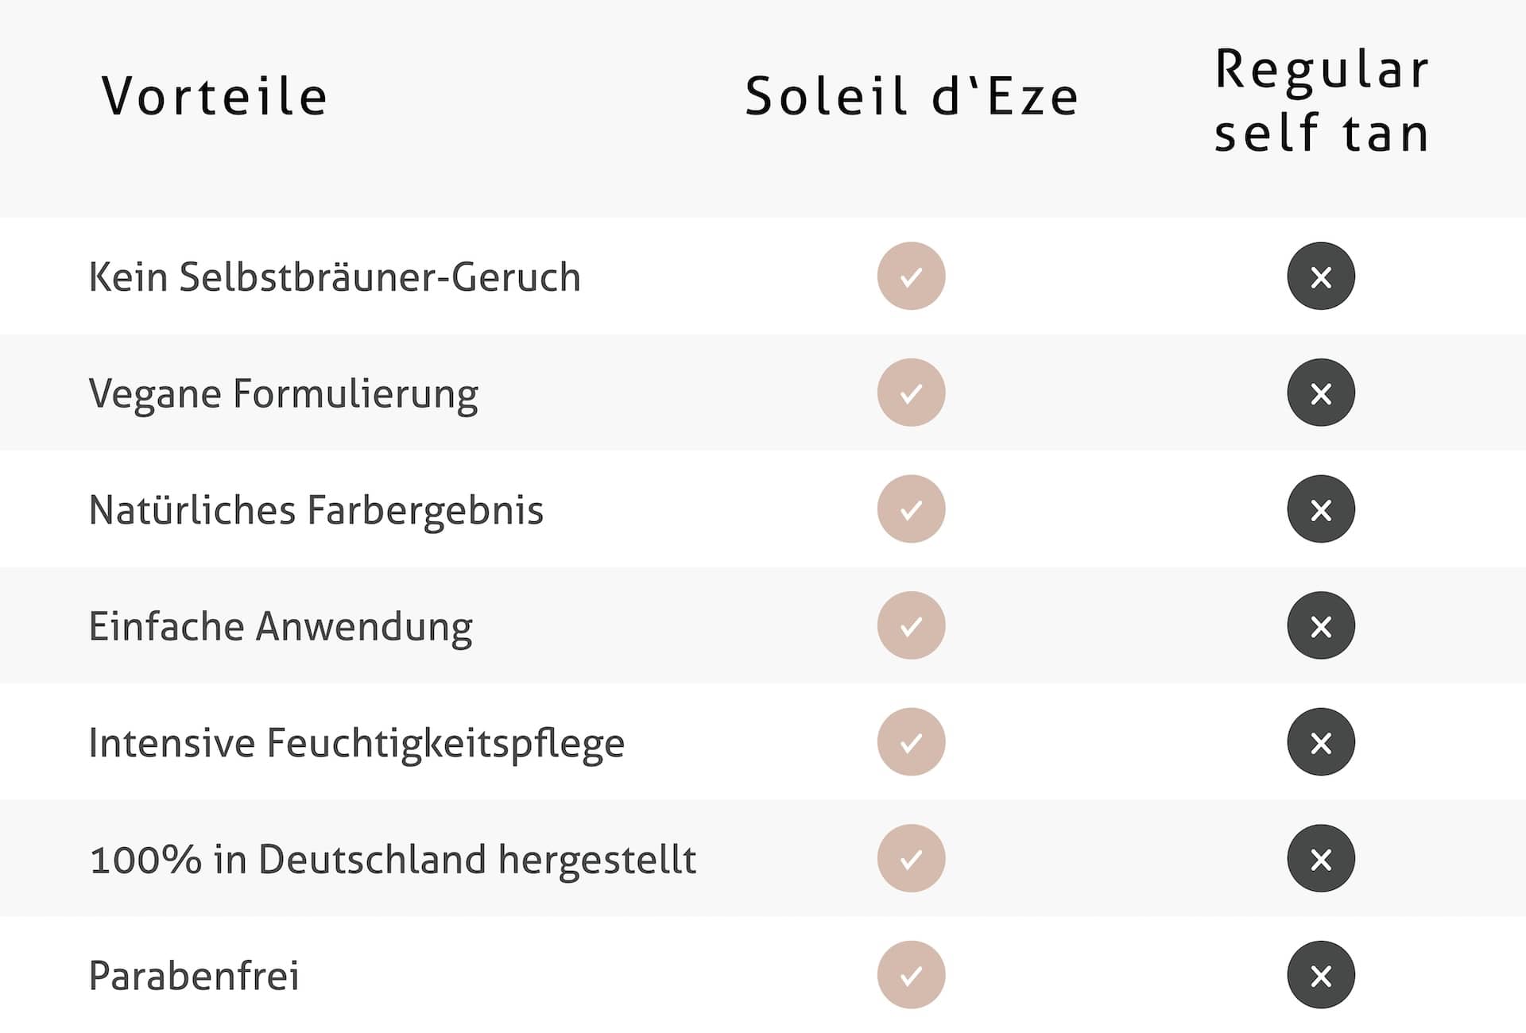Select the Regular self tan heading

(x=1322, y=100)
